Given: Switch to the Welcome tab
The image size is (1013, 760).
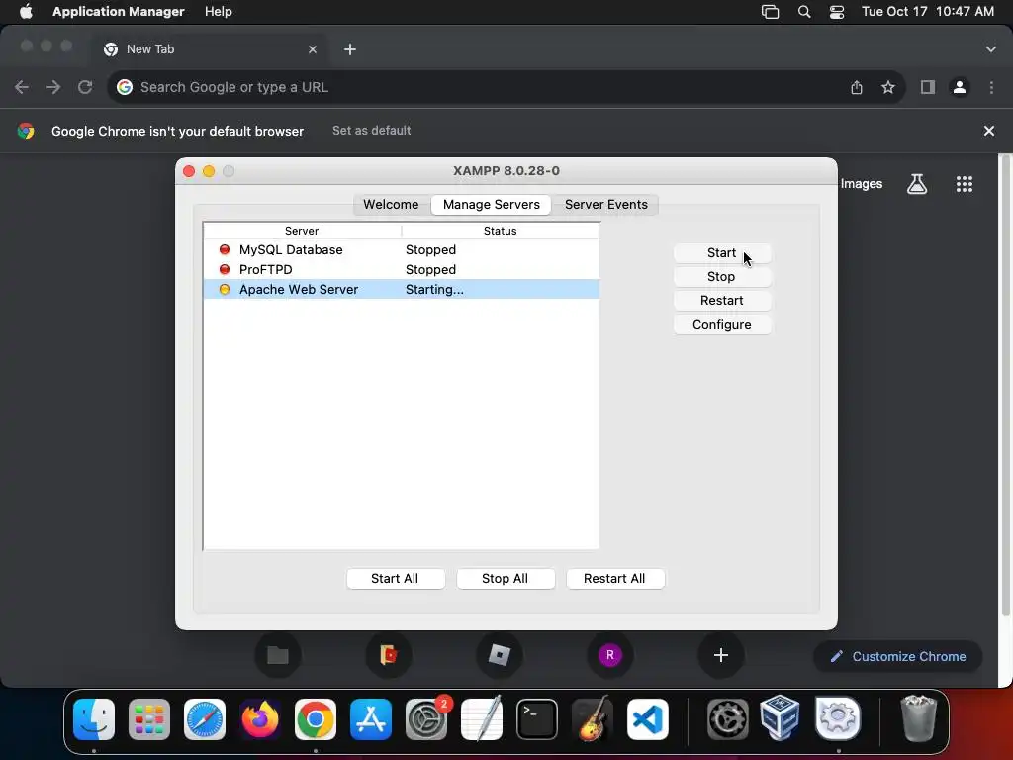Looking at the screenshot, I should coord(391,205).
